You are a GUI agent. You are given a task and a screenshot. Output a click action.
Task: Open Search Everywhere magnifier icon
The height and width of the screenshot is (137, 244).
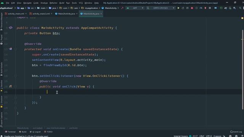pyautogui.click(x=240, y=8)
